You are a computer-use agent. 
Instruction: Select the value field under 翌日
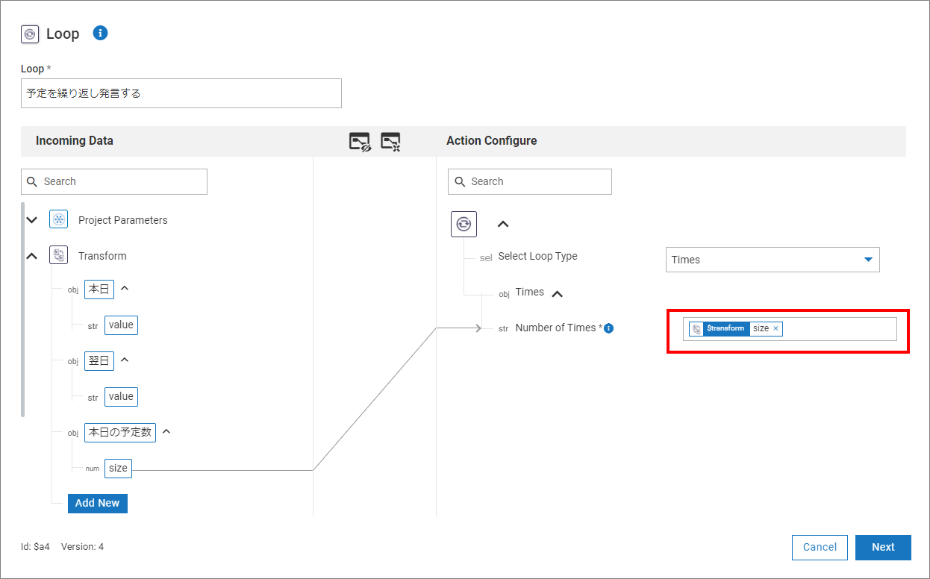(121, 397)
